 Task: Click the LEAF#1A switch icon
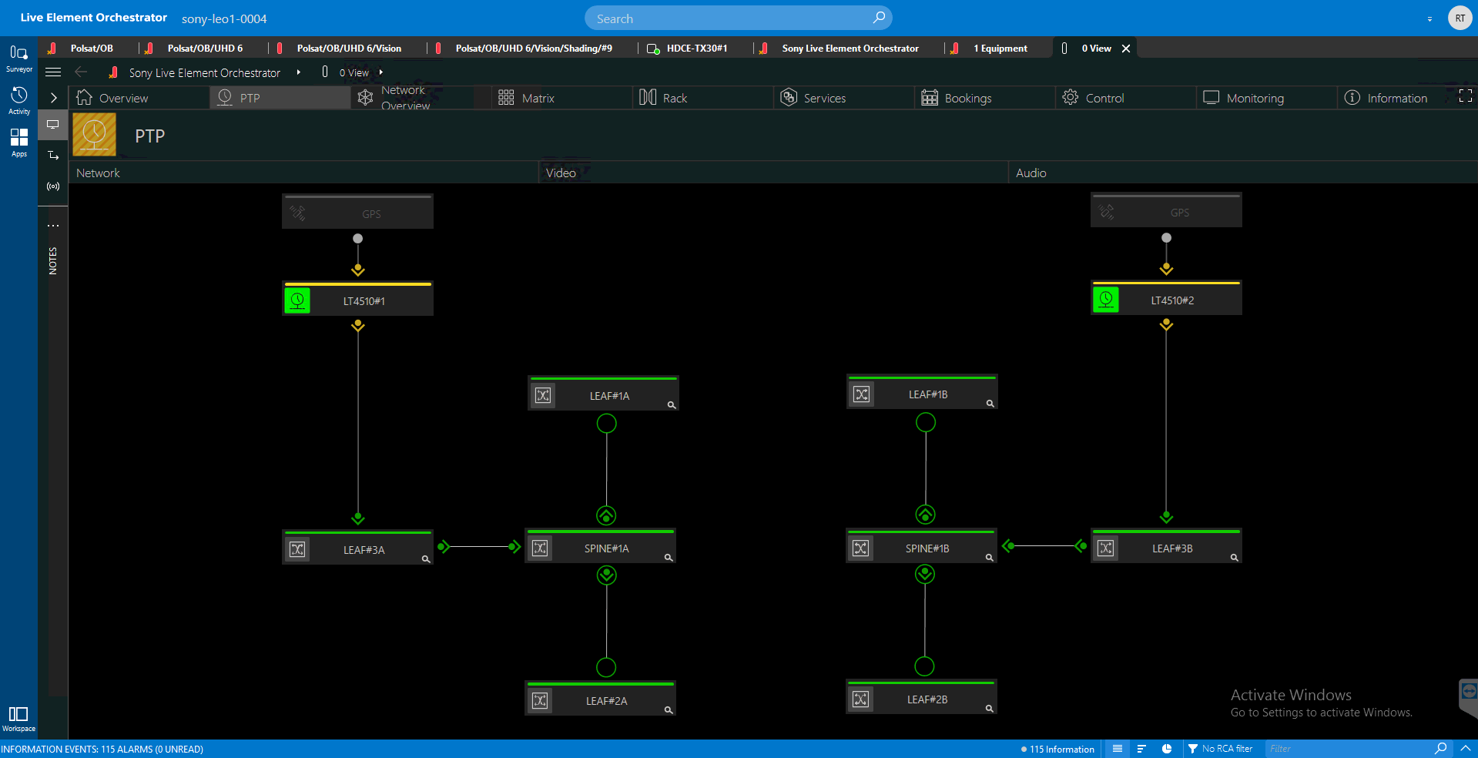tap(543, 396)
